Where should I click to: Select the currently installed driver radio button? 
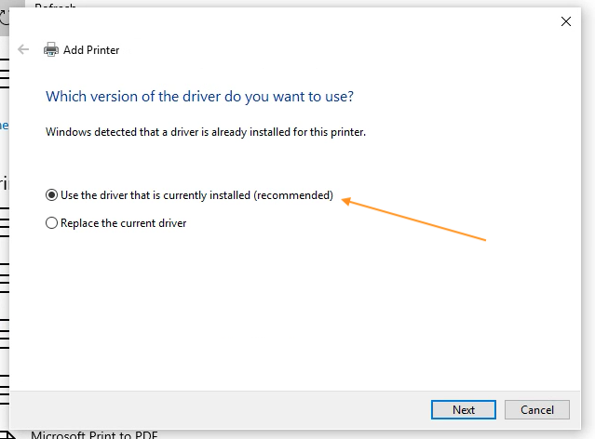click(x=51, y=195)
